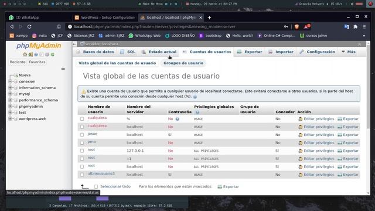
Task: Check the first cualquiera % user checkbox
Action: point(82,118)
